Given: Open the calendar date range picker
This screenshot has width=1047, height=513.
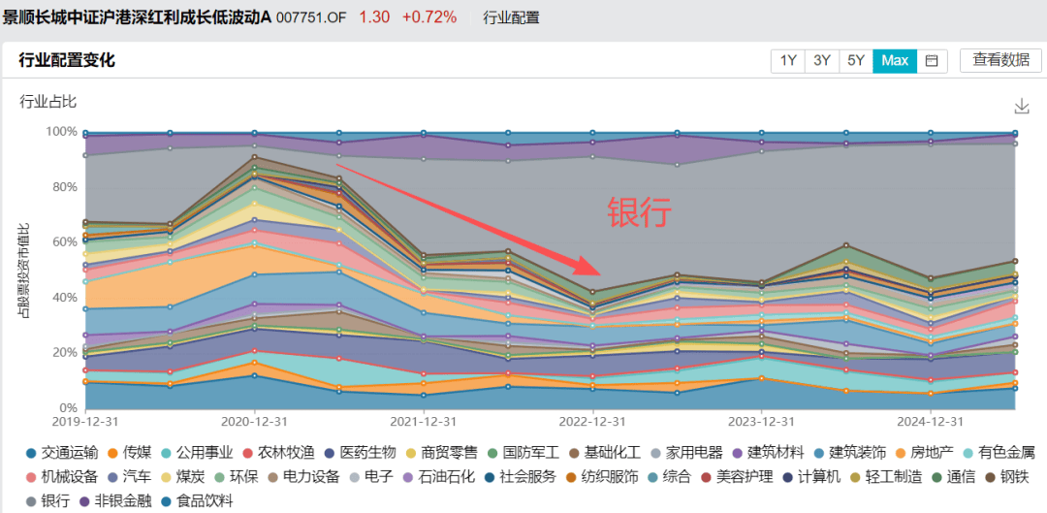Looking at the screenshot, I should pyautogui.click(x=932, y=60).
